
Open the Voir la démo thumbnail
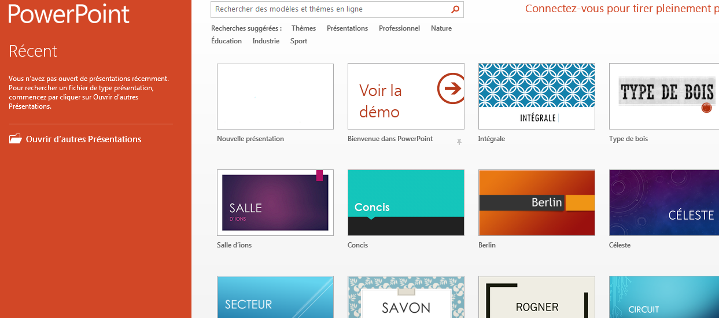point(406,96)
